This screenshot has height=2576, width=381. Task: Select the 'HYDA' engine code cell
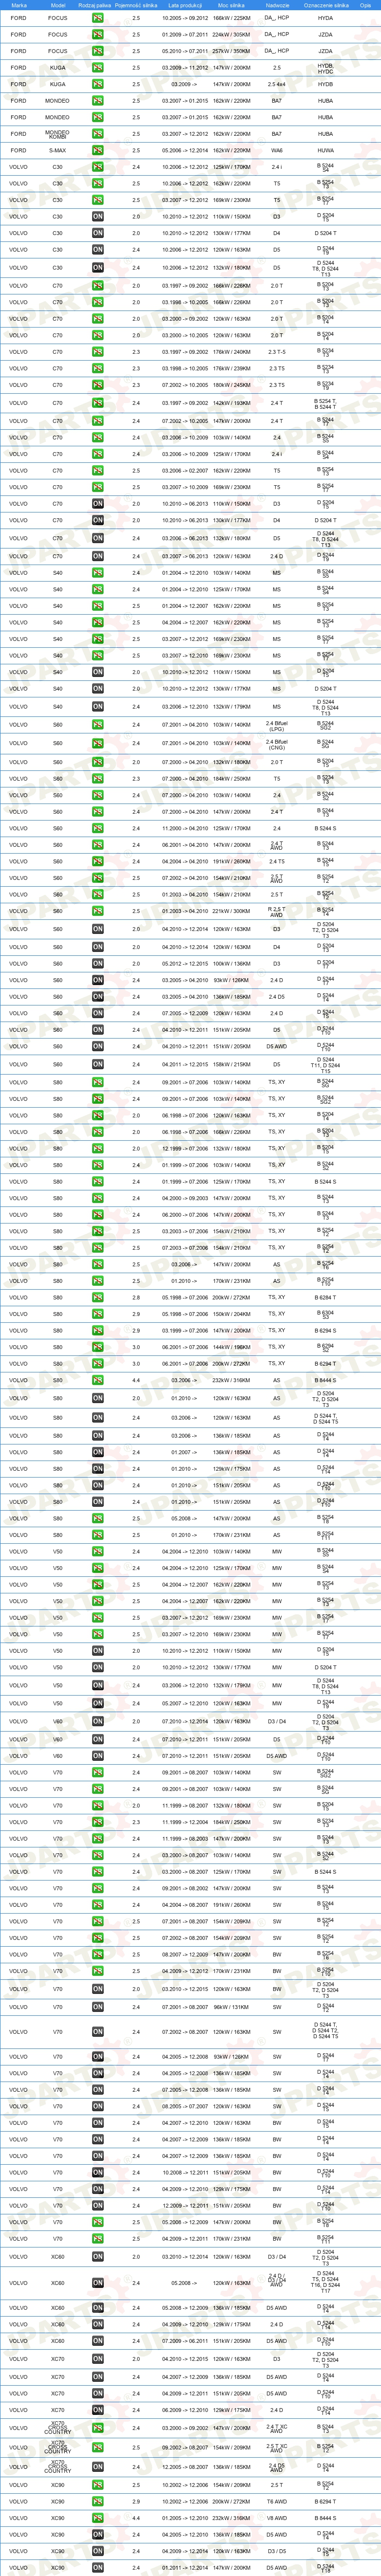click(326, 18)
